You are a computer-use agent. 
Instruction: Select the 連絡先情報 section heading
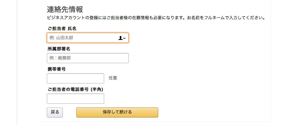pyautogui.click(x=65, y=9)
